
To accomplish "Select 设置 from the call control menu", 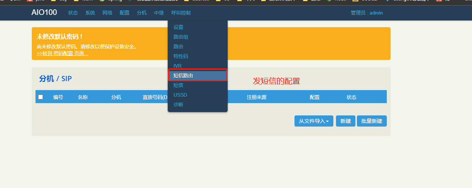I will tap(198, 27).
